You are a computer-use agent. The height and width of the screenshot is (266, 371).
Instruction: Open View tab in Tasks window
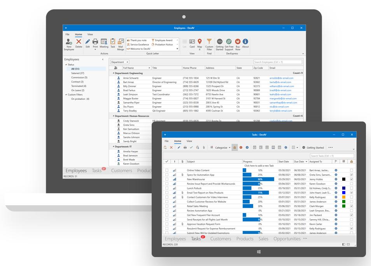(189, 141)
